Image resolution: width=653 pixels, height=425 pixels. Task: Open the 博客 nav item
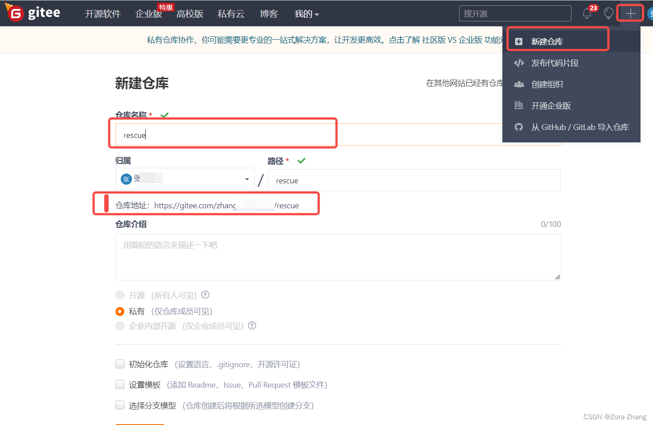269,14
